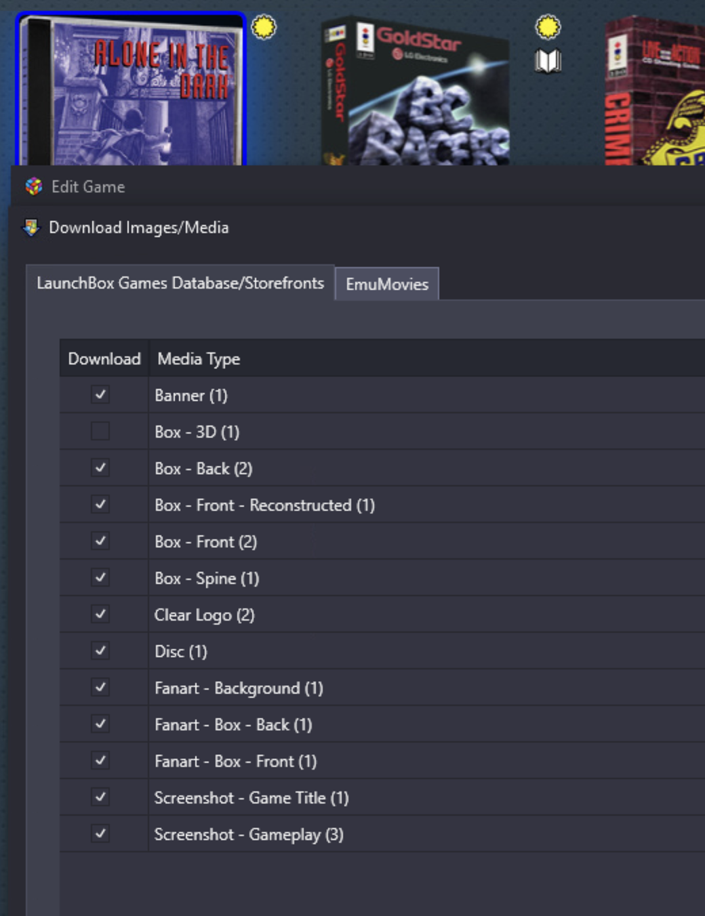Image resolution: width=705 pixels, height=916 pixels.
Task: Select the BC Racers box art
Action: (415, 91)
